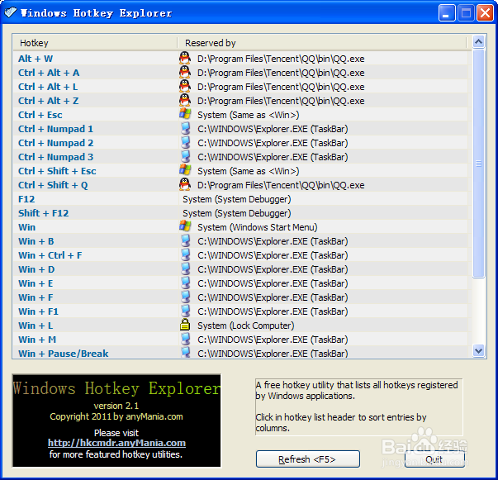Click Windows flag icon in Ctrl + Shift + Esc row
The height and width of the screenshot is (480, 498).
pyautogui.click(x=185, y=170)
